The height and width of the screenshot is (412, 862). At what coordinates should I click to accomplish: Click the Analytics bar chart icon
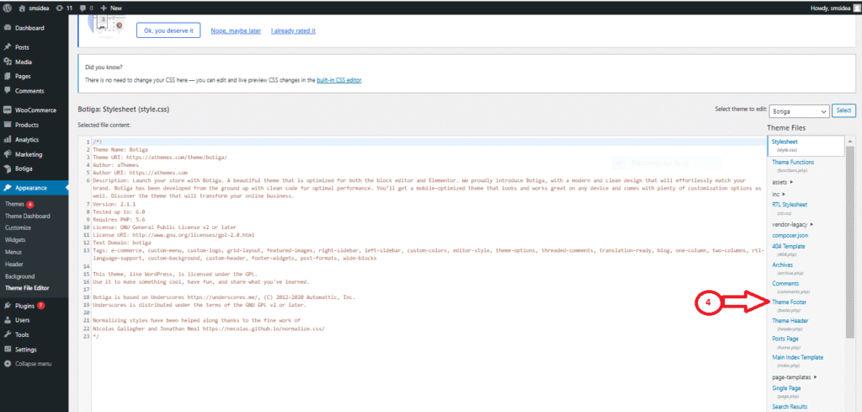[8, 140]
